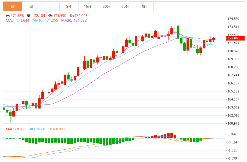Click the 173.514 price axis label

pyautogui.click(x=234, y=27)
